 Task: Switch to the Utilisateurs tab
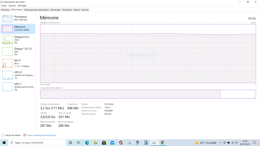67,10
